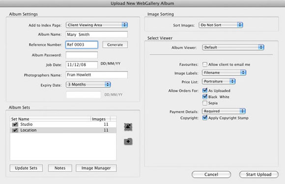Click Start Upload button
The width and height of the screenshot is (285, 184).
(259, 174)
